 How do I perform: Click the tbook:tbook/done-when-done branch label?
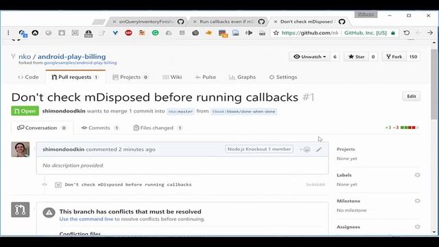[x=244, y=111]
